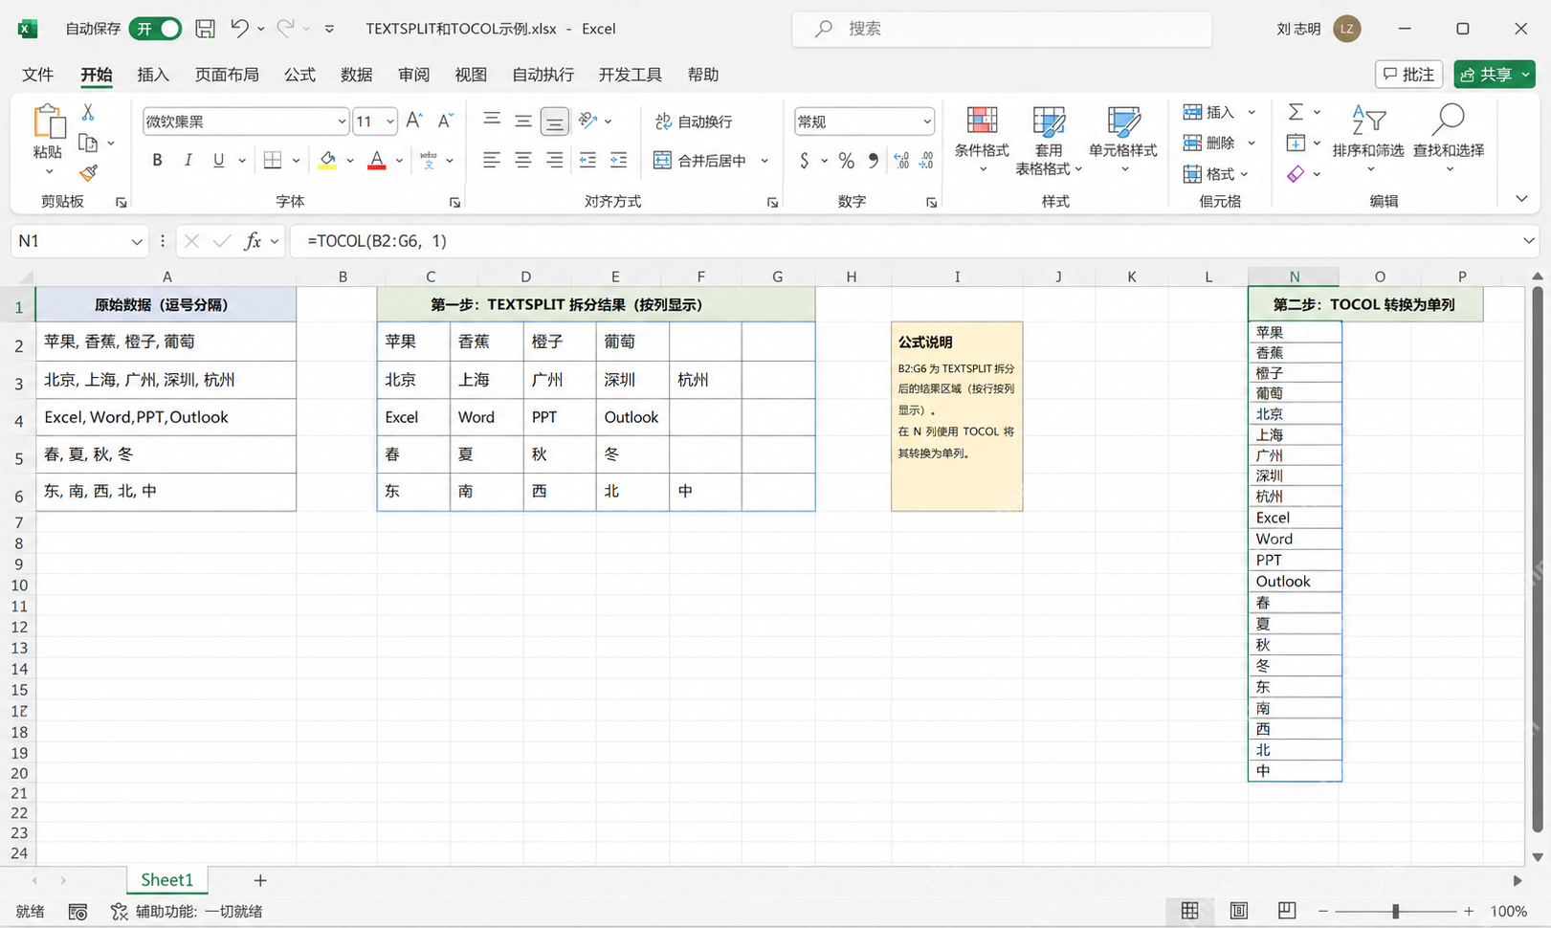Open the File (文件) tab
1551x928 pixels.
point(37,75)
